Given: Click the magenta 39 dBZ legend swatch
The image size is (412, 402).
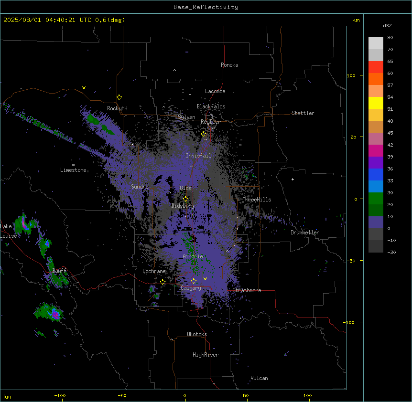Looking at the screenshot, I should click(x=376, y=150).
